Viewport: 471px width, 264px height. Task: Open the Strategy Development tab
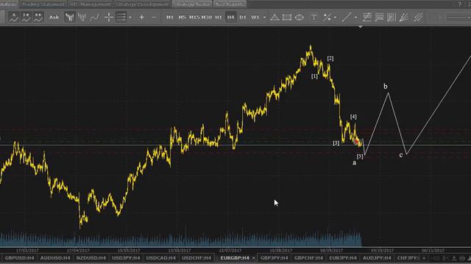tap(142, 4)
